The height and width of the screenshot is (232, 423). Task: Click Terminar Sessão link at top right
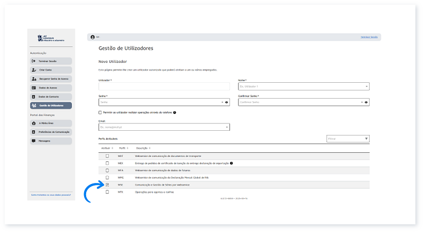click(x=370, y=37)
